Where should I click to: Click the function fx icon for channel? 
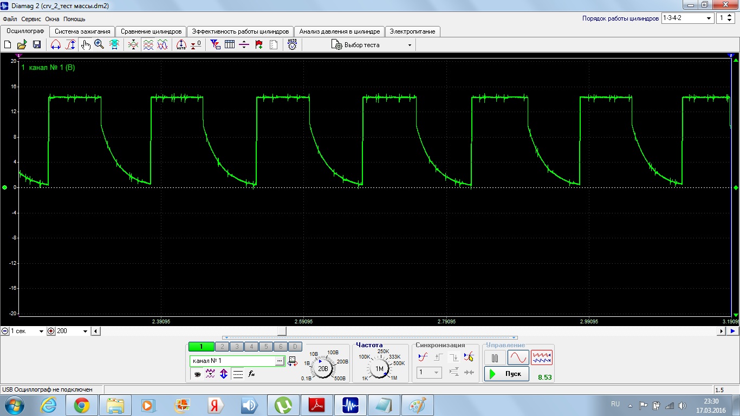coord(251,374)
